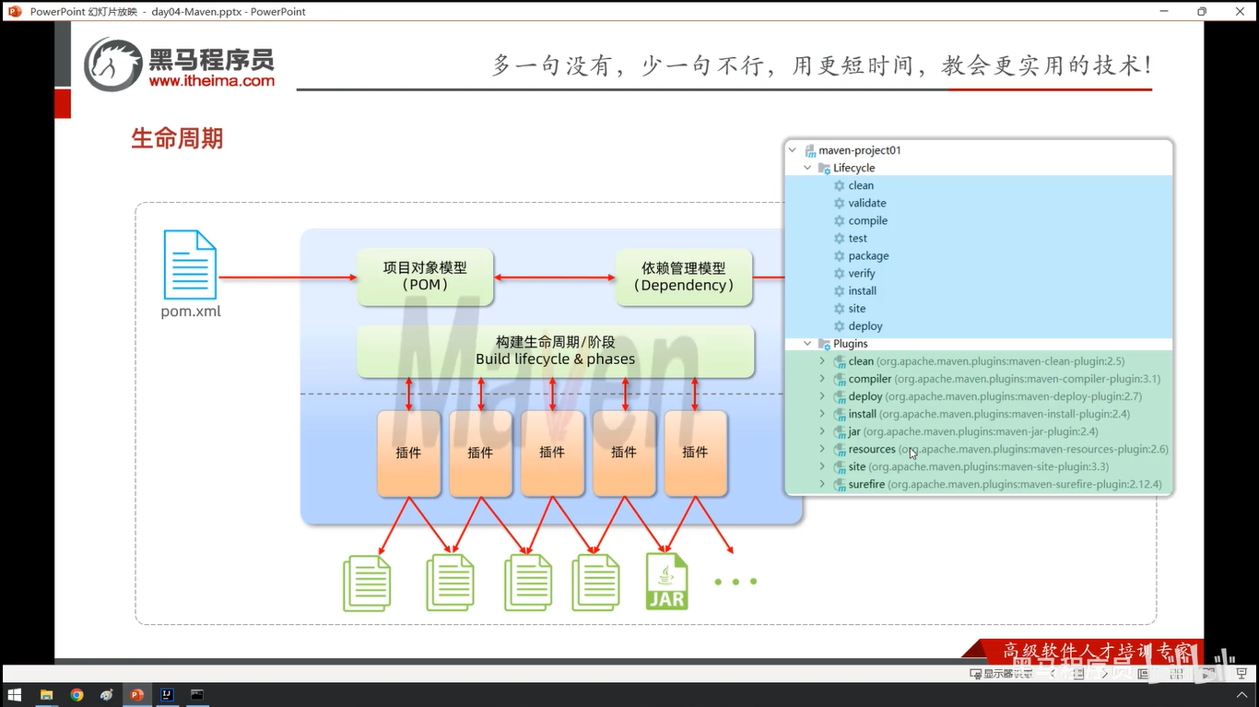This screenshot has width=1259, height=707.
Task: Click the www.itheima.com link in the logo
Action: tap(212, 81)
